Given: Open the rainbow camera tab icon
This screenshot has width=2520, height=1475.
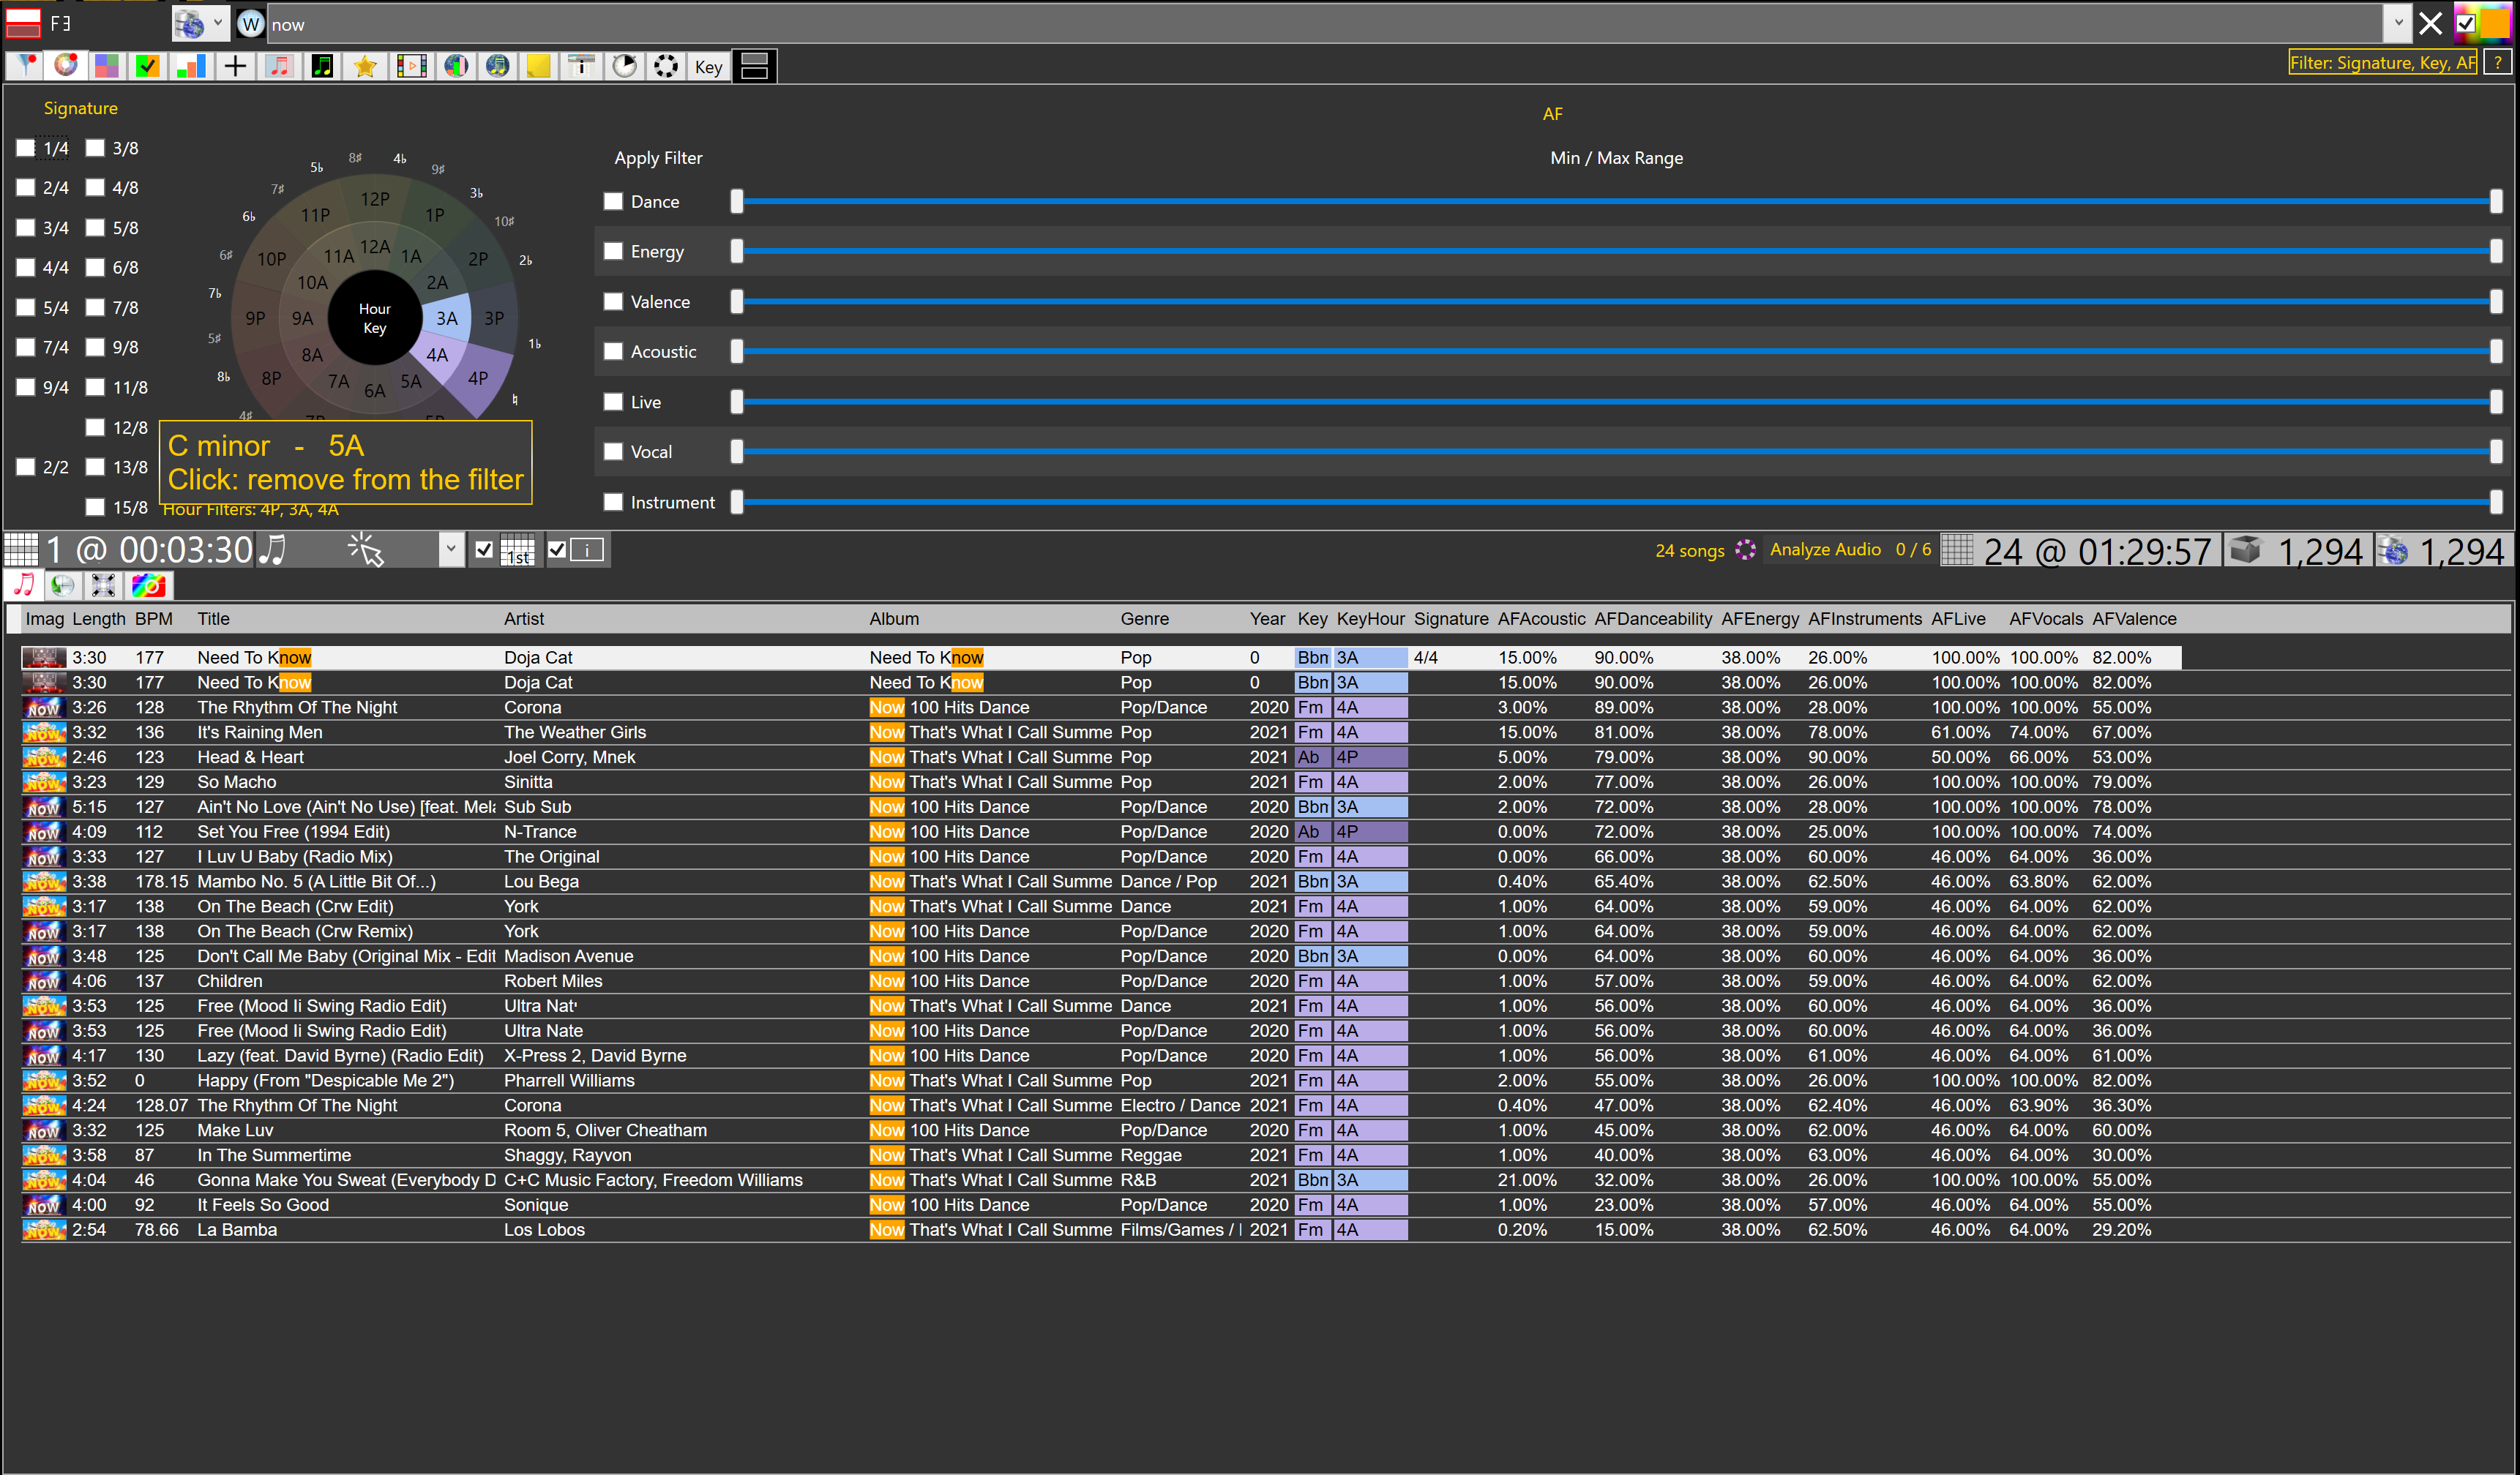Looking at the screenshot, I should (148, 585).
